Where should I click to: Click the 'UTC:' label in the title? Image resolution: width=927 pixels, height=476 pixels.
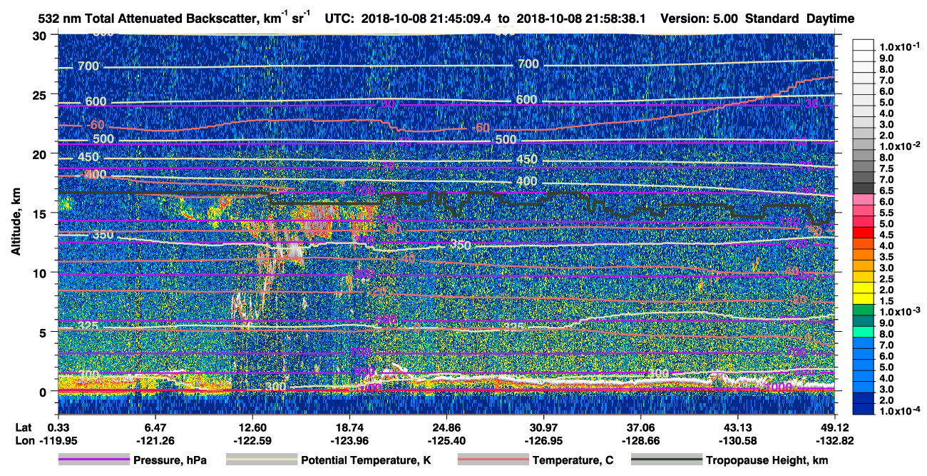(339, 19)
